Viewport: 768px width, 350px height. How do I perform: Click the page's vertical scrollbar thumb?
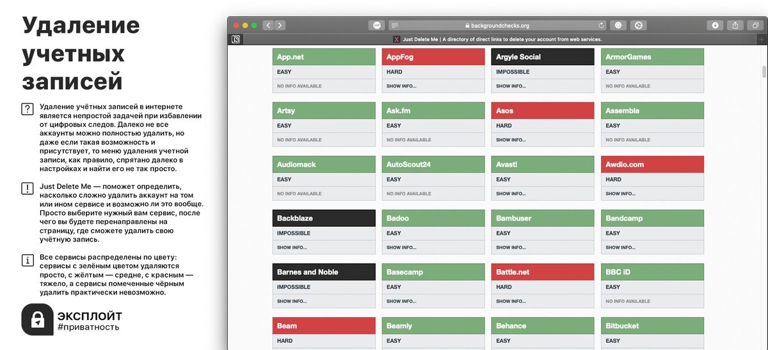point(764,71)
